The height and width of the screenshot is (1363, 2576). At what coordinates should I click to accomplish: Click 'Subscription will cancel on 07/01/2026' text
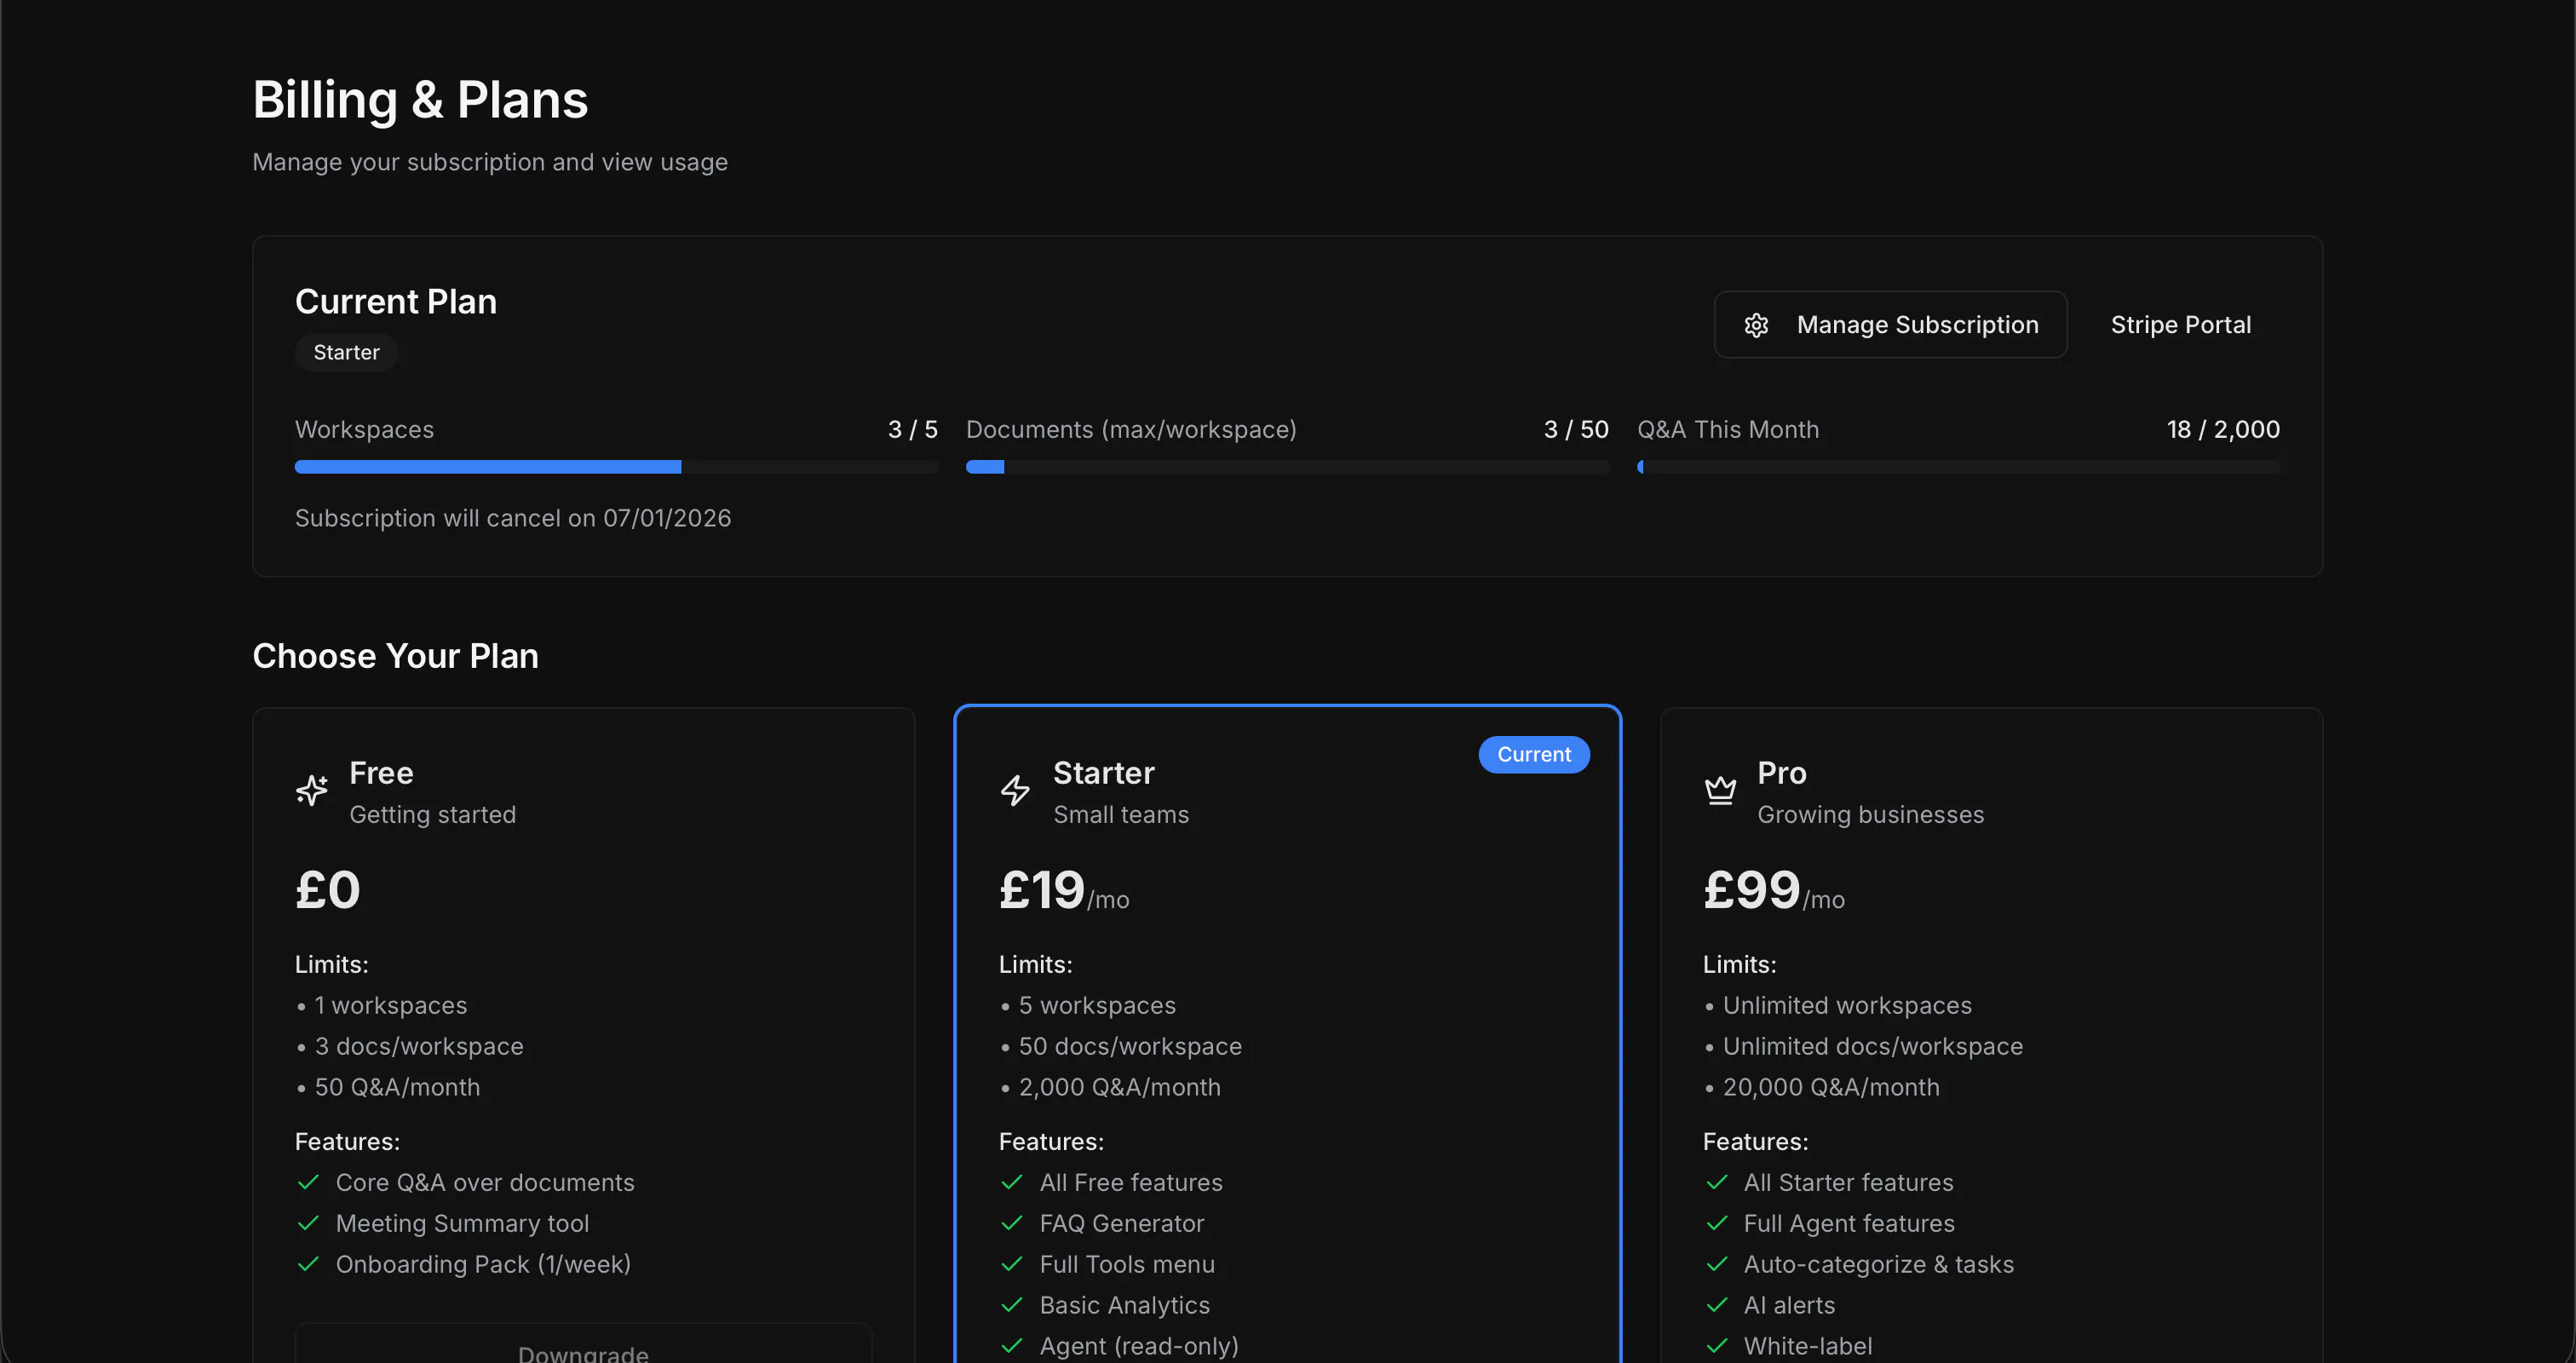pos(513,518)
